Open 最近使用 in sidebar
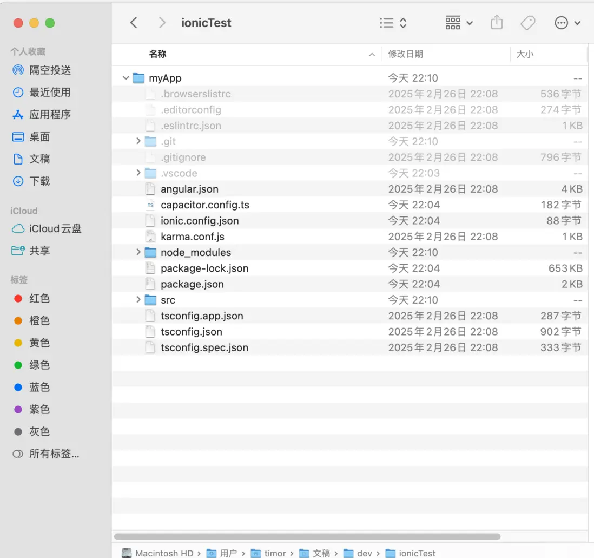The image size is (594, 558). (42, 93)
